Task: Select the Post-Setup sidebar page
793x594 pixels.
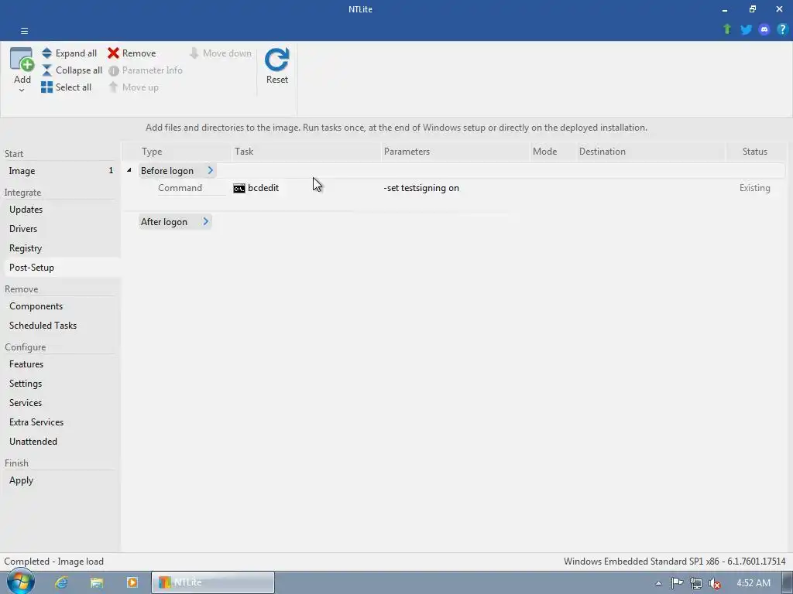Action: point(60,268)
